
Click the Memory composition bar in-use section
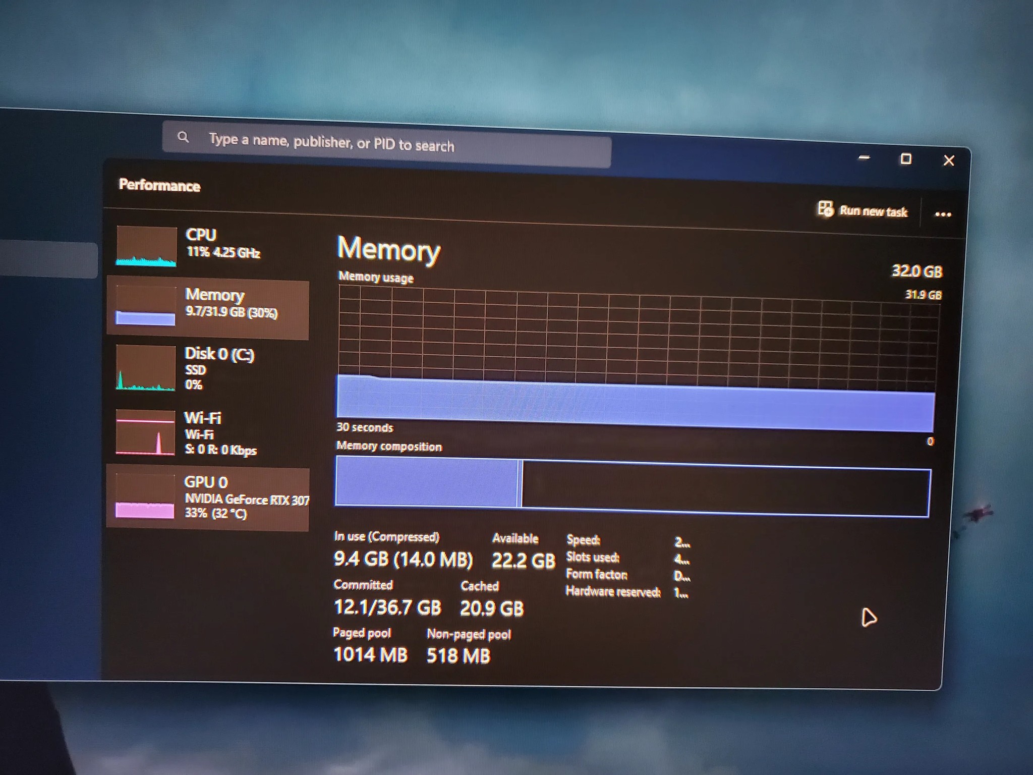tap(427, 481)
